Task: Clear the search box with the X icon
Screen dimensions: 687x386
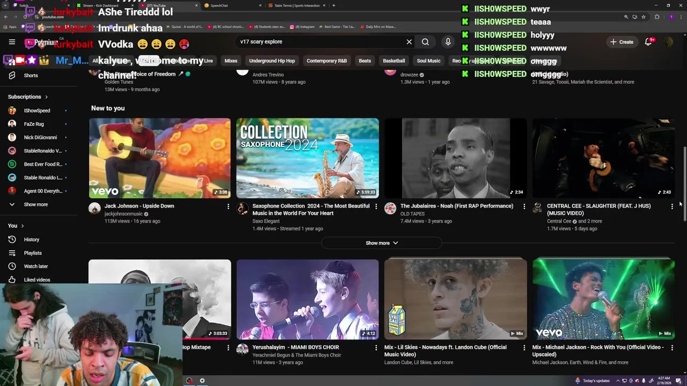Action: [409, 42]
